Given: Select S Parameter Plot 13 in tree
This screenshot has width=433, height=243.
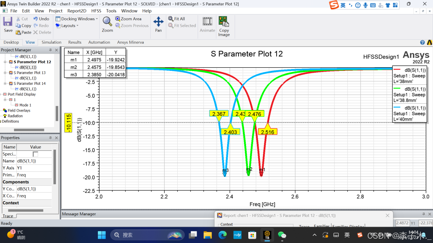Looking at the screenshot, I should pos(29,73).
